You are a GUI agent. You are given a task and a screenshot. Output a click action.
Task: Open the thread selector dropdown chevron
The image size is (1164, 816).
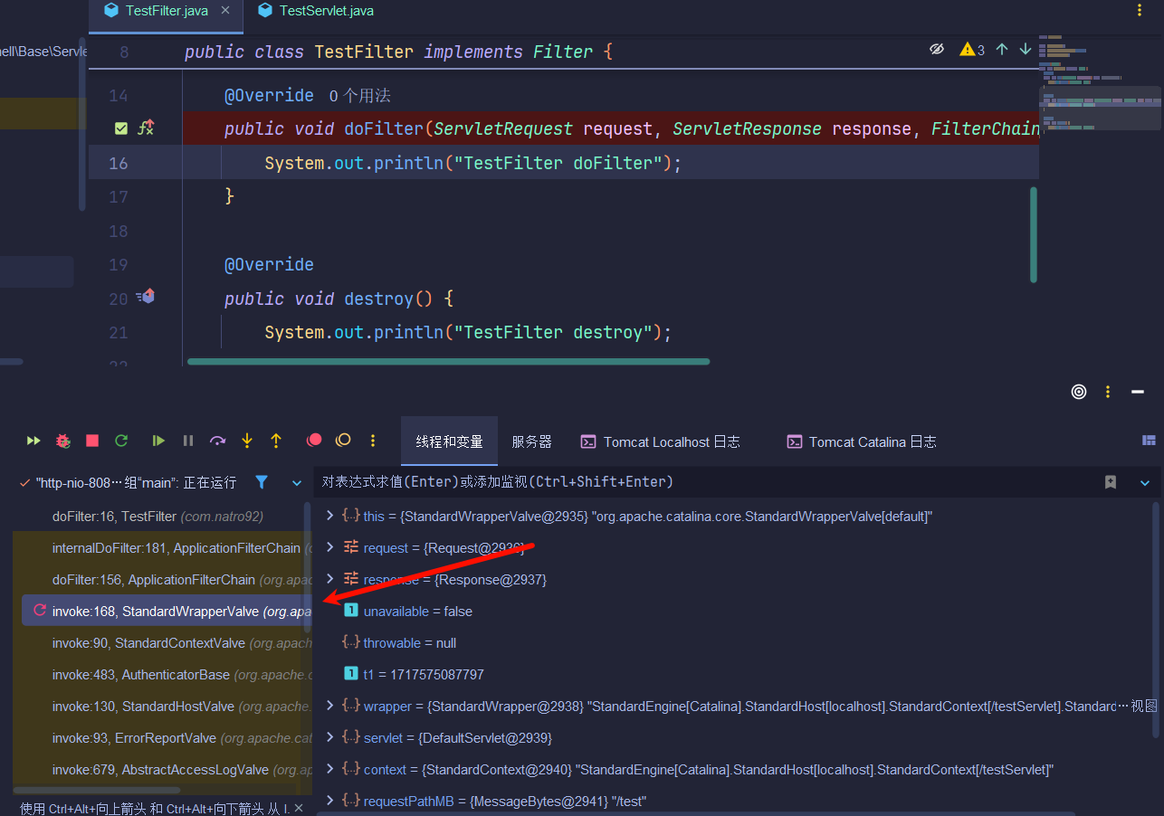(x=296, y=483)
